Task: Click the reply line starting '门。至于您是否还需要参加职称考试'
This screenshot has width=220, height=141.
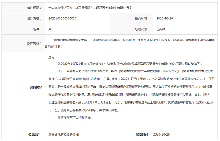Action: (x=84, y=110)
